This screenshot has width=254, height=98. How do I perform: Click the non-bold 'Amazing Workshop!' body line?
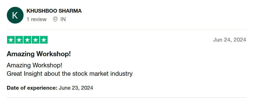(34, 65)
